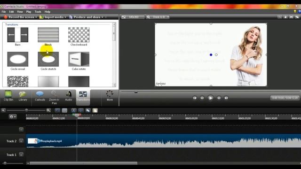Click the lightbulb tips icon
This screenshot has width=301, height=169.
[295, 11]
